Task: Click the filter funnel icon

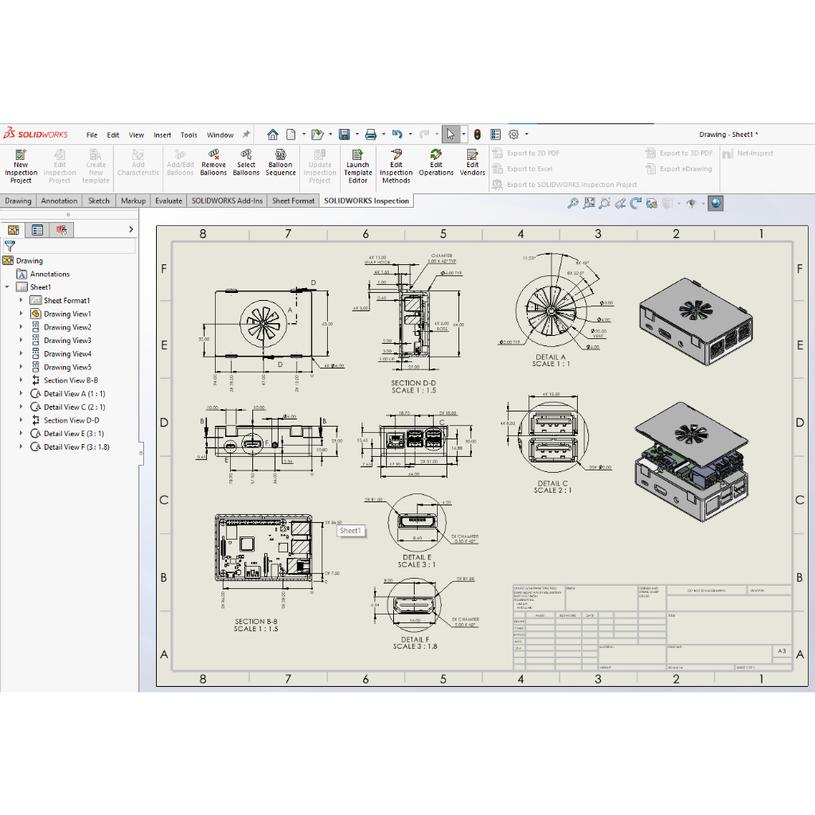Action: 10,247
